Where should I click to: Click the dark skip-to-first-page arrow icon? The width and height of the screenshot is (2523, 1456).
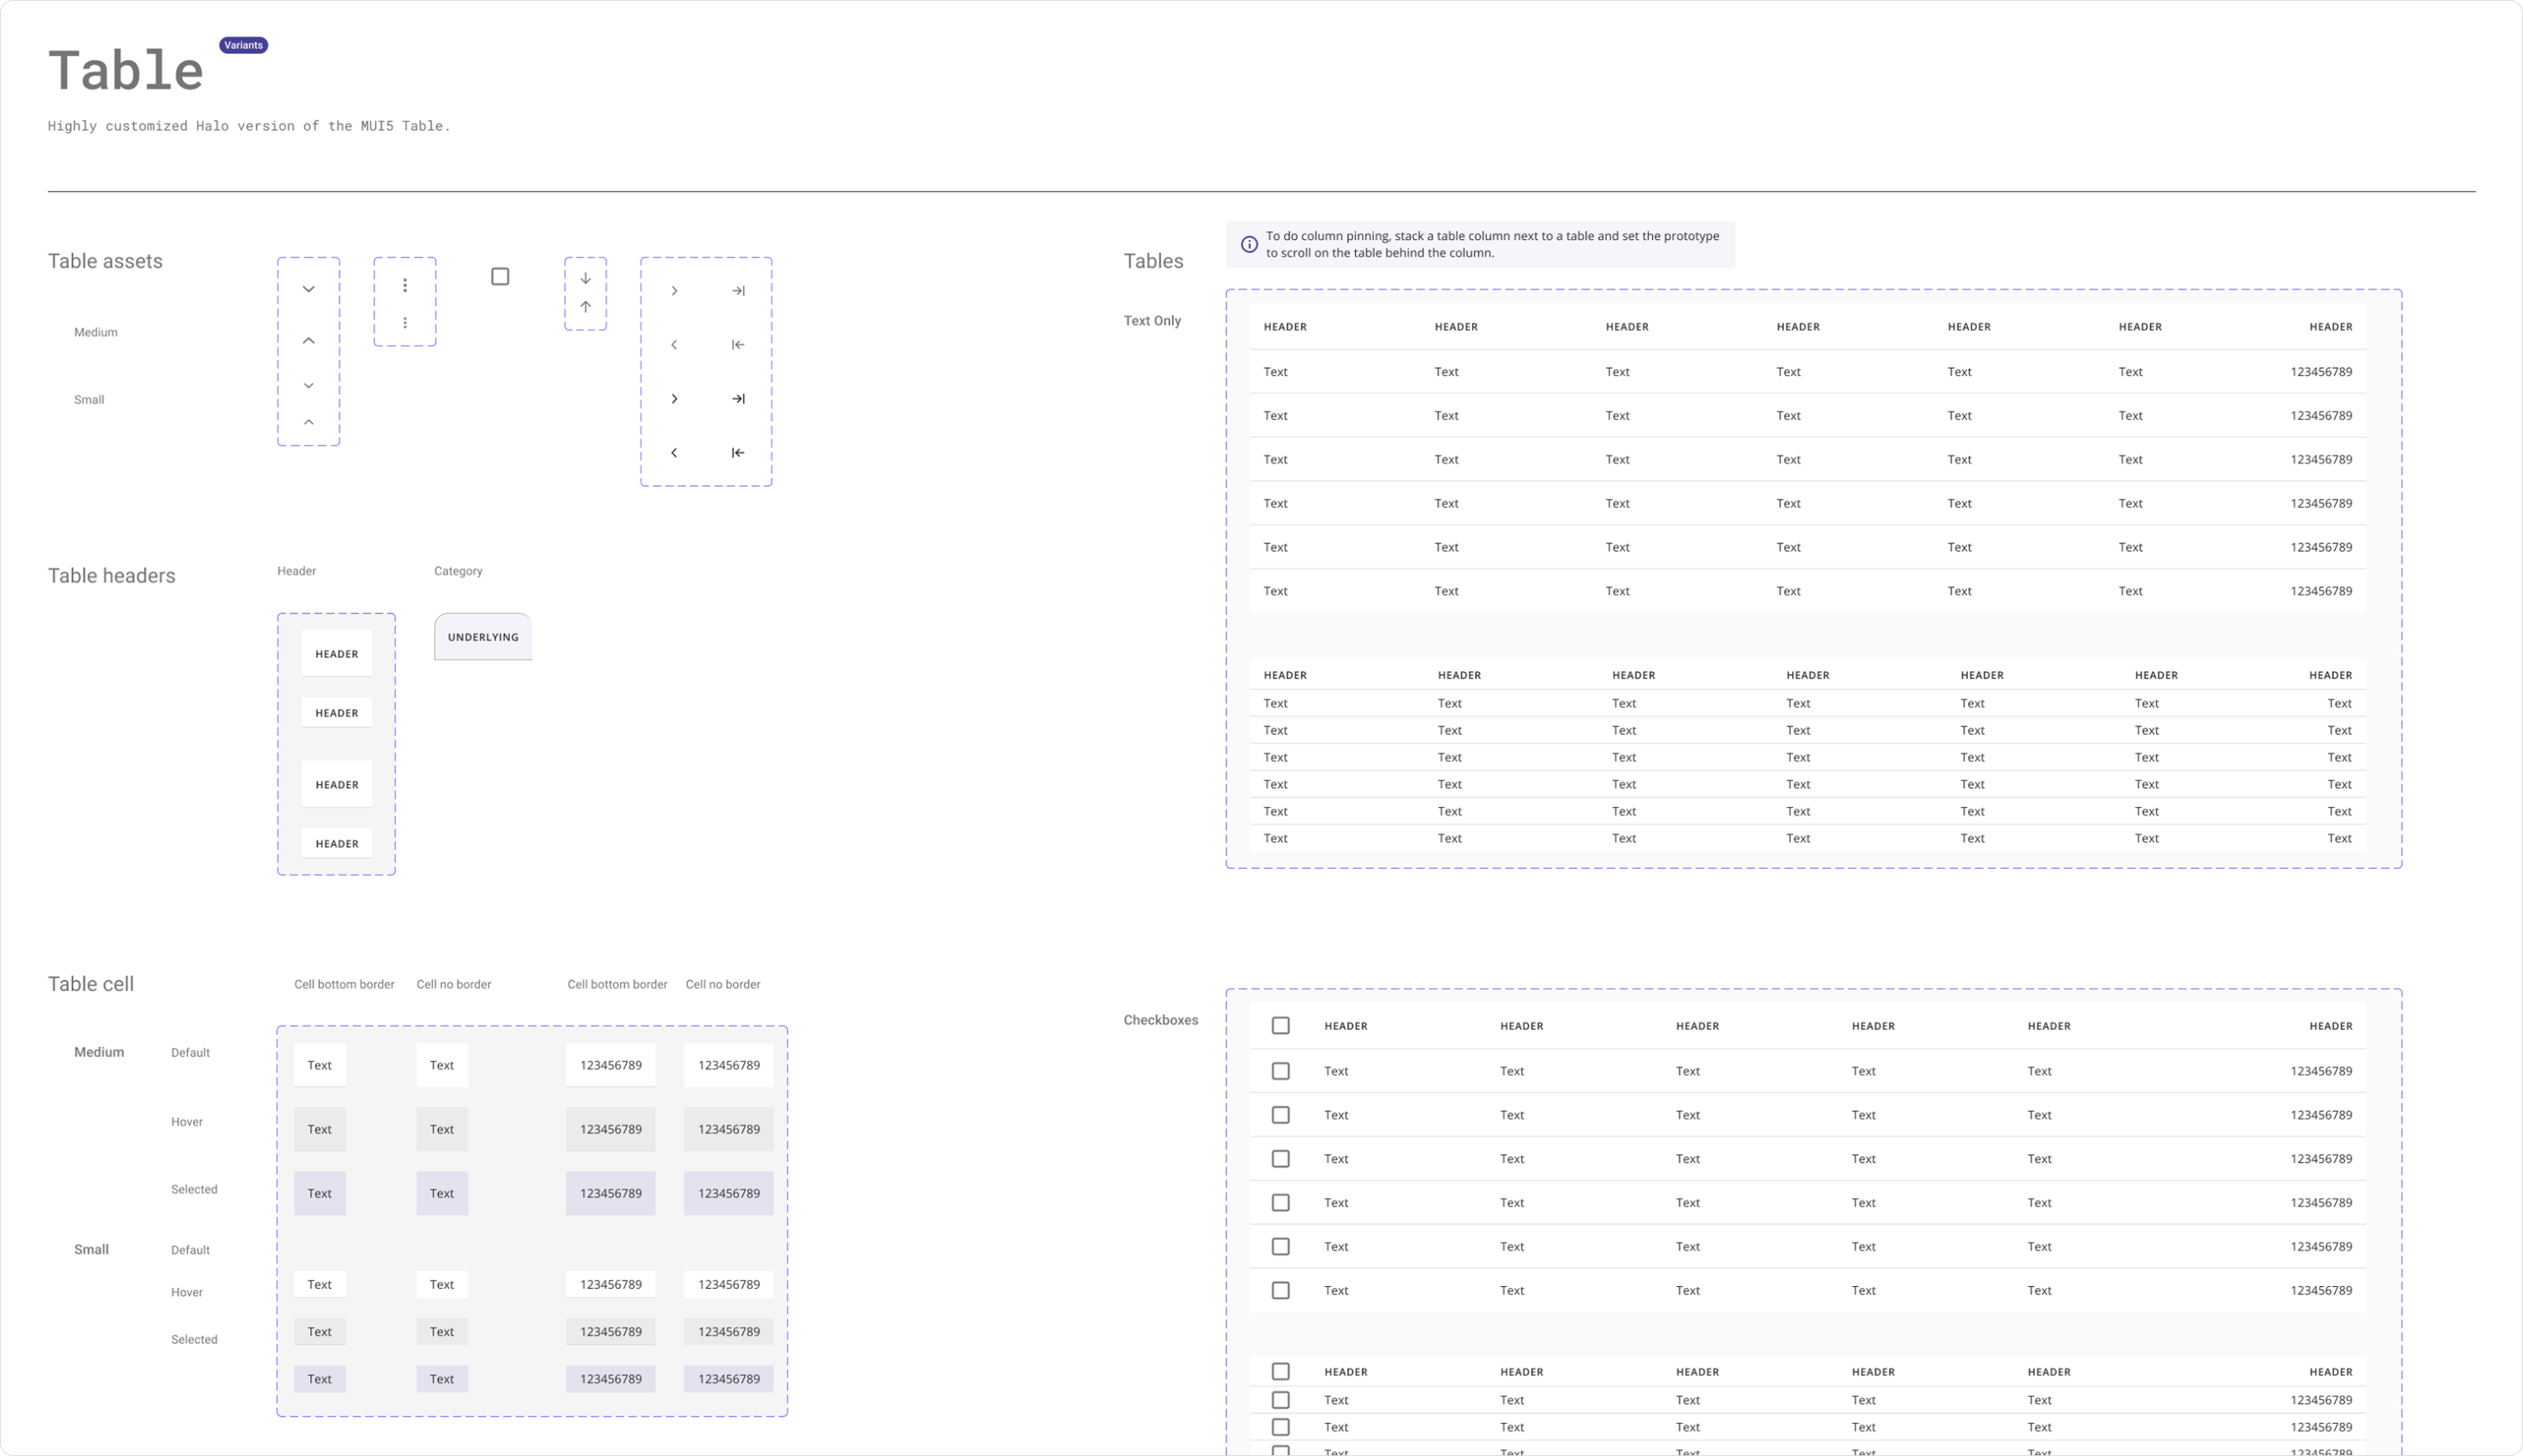[738, 453]
